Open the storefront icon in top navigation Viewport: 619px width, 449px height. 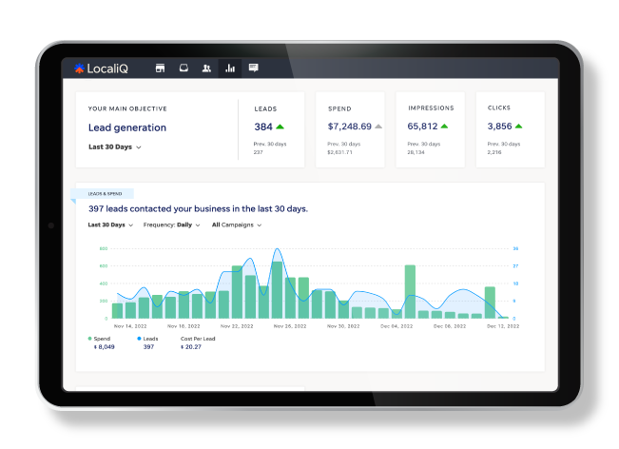(160, 68)
